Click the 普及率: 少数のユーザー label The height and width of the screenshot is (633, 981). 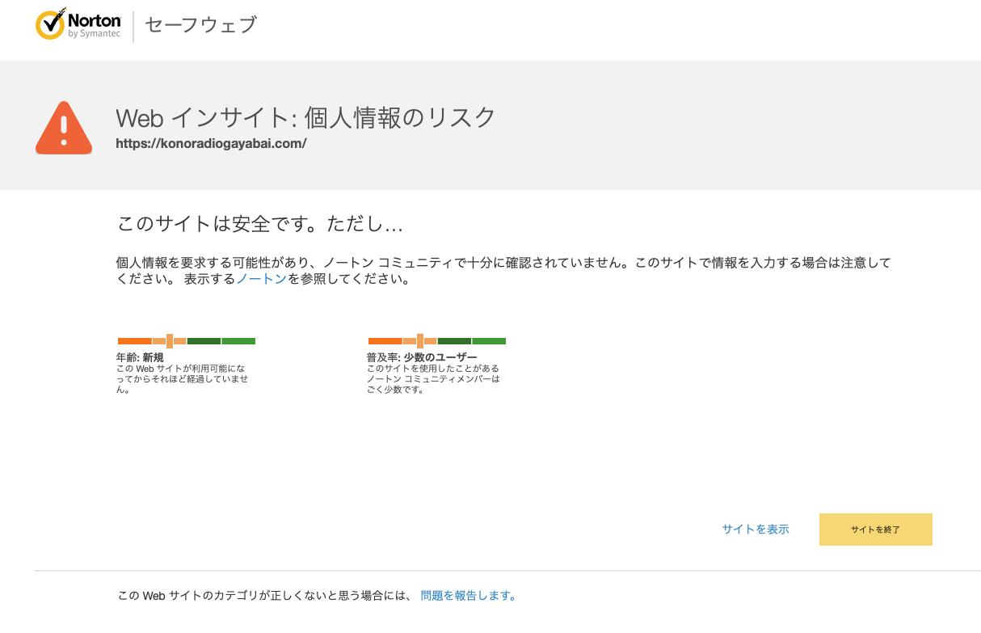point(422,357)
